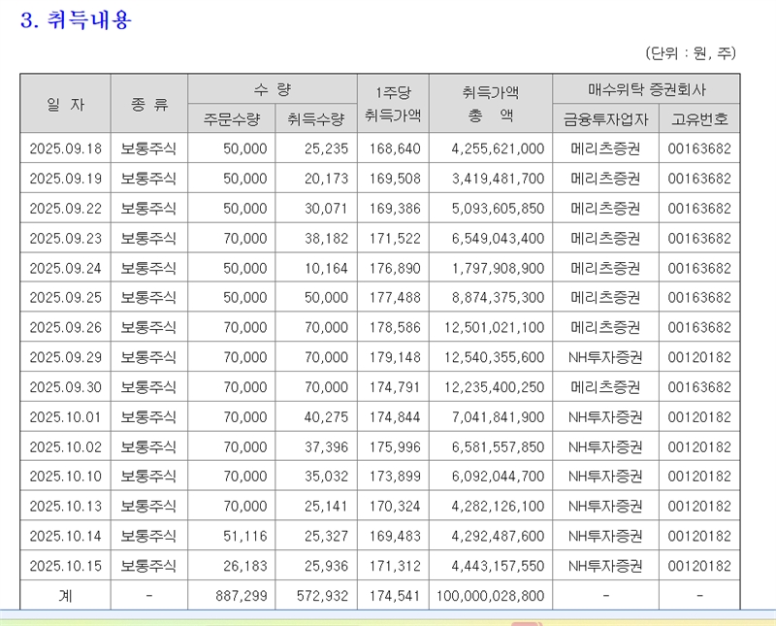
Task: Click the '3. 취득내용' section heading
Action: pyautogui.click(x=76, y=20)
